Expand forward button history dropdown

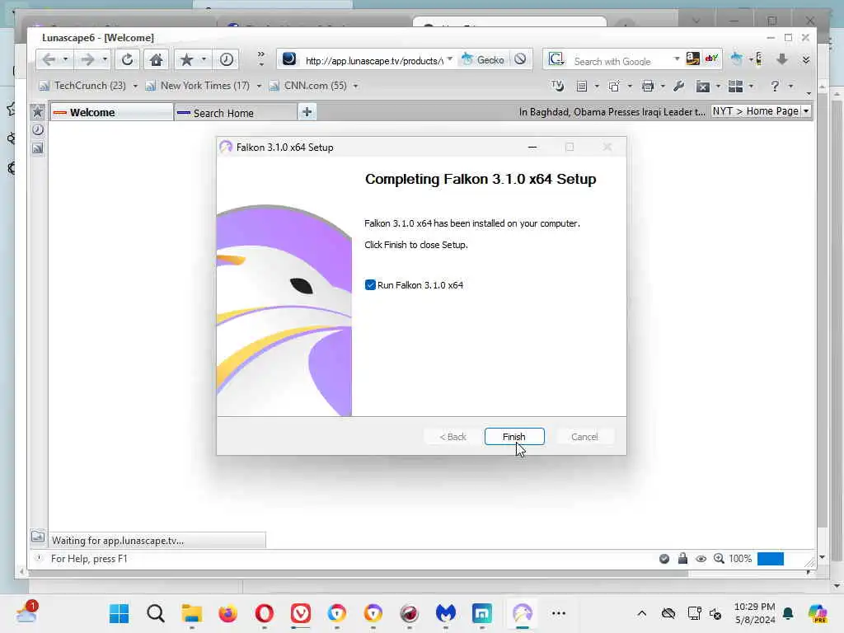click(x=105, y=59)
